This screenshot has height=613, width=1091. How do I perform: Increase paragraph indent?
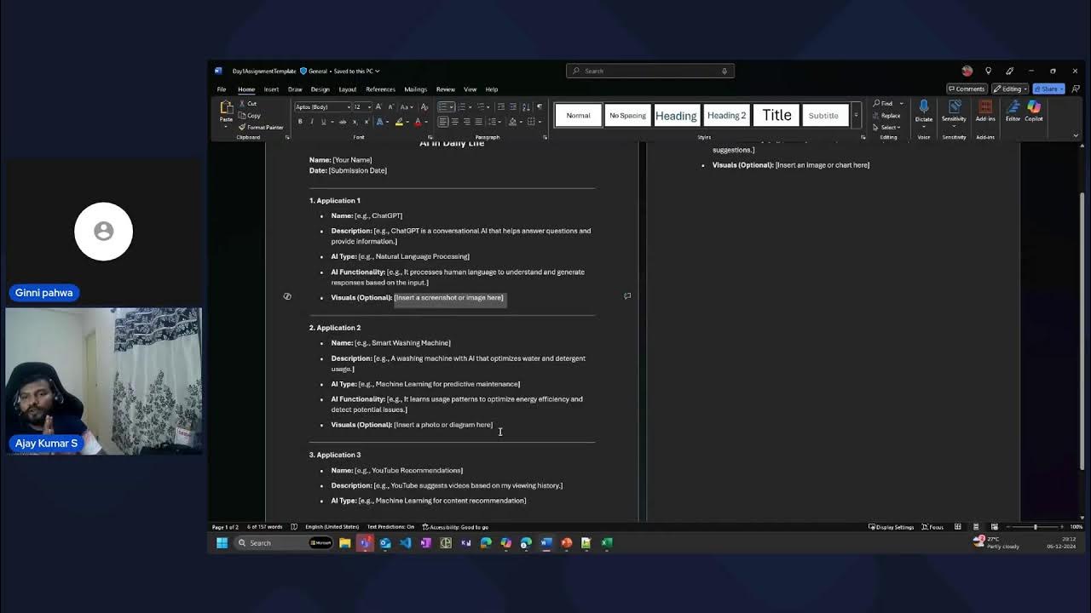[513, 107]
